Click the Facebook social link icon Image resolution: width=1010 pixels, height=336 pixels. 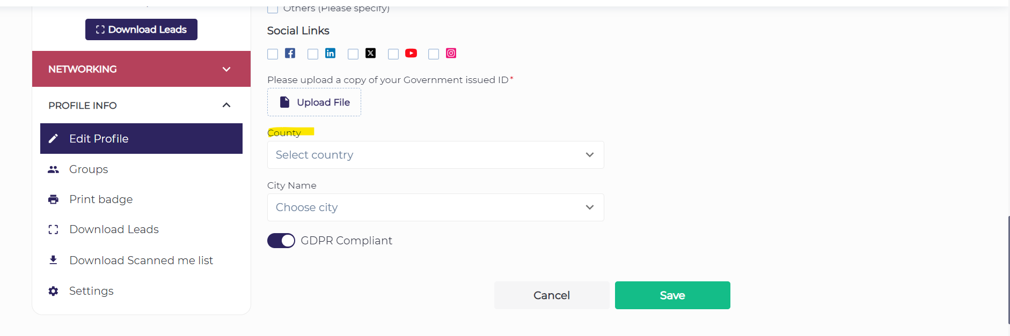pos(290,53)
